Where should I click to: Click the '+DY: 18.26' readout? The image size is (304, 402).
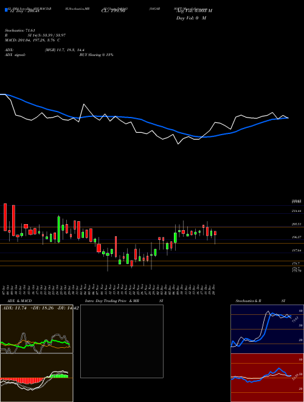(x=42, y=308)
